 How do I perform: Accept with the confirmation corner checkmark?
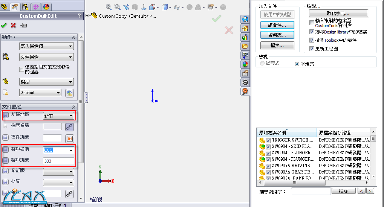tap(216, 18)
